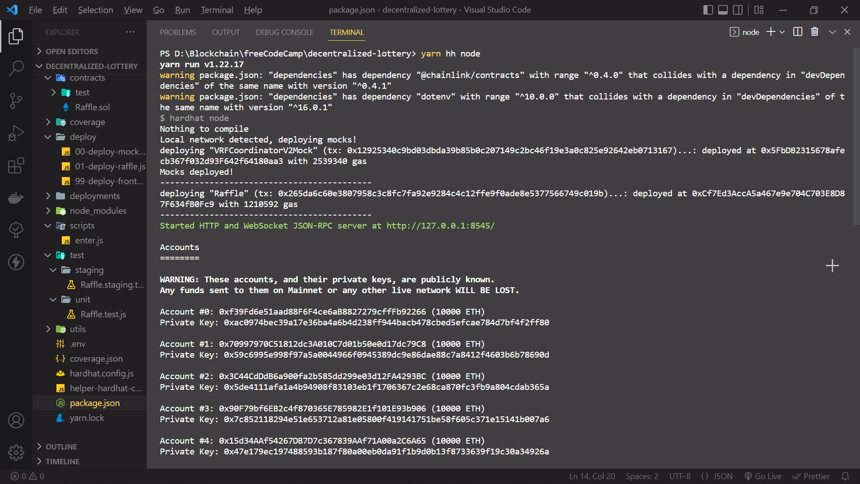Image resolution: width=860 pixels, height=484 pixels.
Task: Open Explorer more actions ellipsis
Action: coord(130,32)
